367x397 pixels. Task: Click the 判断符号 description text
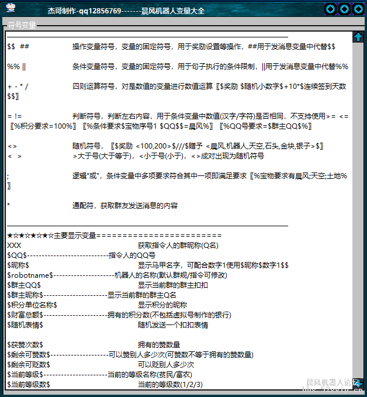(210, 116)
